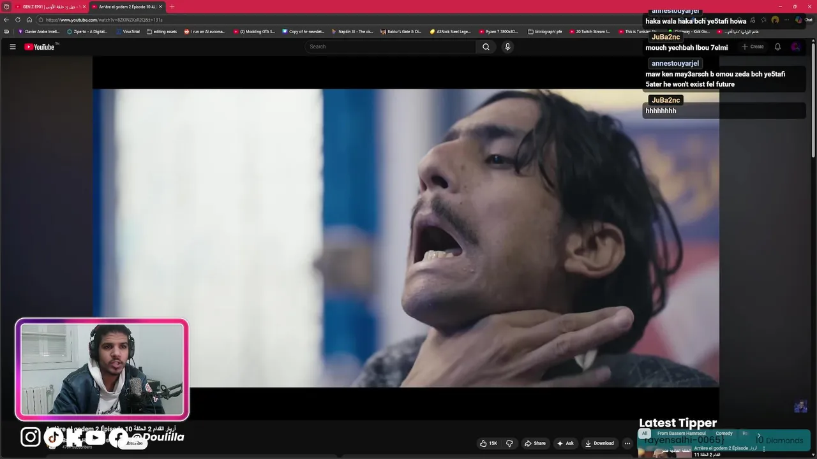This screenshot has height=459, width=817.
Task: Select the All filter chip
Action: [x=645, y=433]
